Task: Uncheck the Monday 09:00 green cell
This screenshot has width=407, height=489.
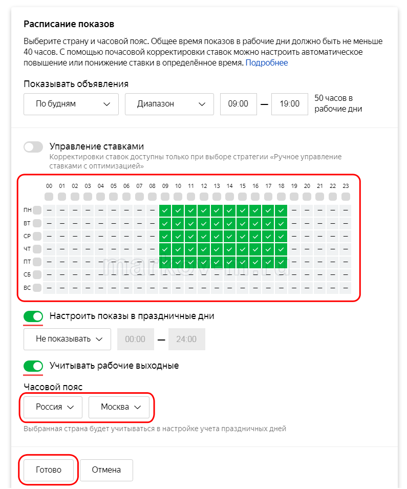Action: point(165,210)
